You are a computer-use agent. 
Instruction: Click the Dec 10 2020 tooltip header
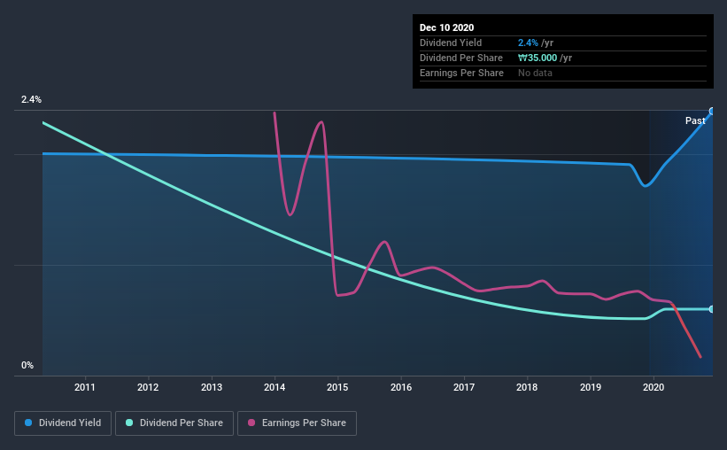(x=446, y=27)
